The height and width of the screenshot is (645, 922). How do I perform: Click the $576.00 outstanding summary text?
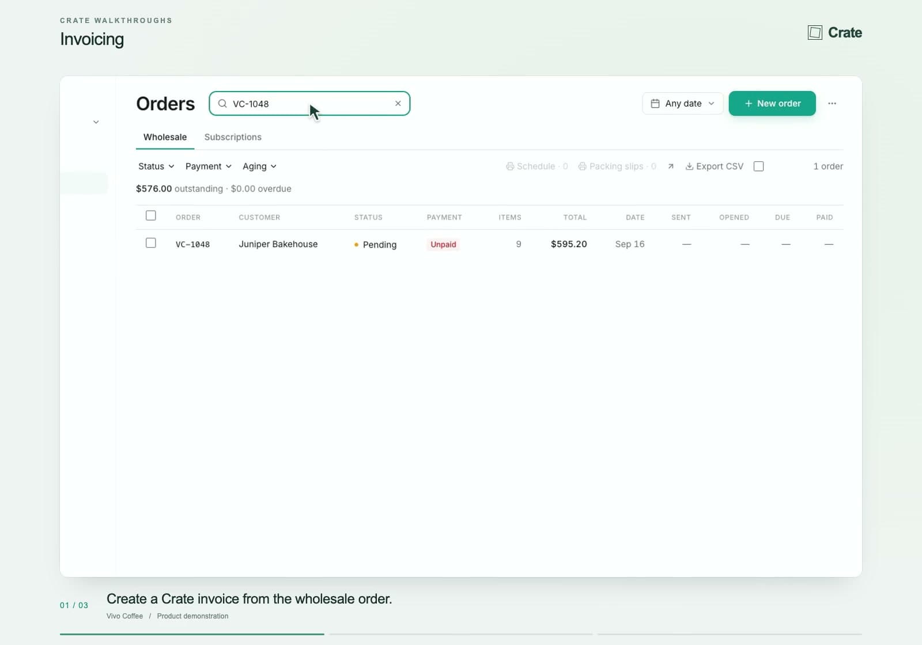[x=179, y=189]
